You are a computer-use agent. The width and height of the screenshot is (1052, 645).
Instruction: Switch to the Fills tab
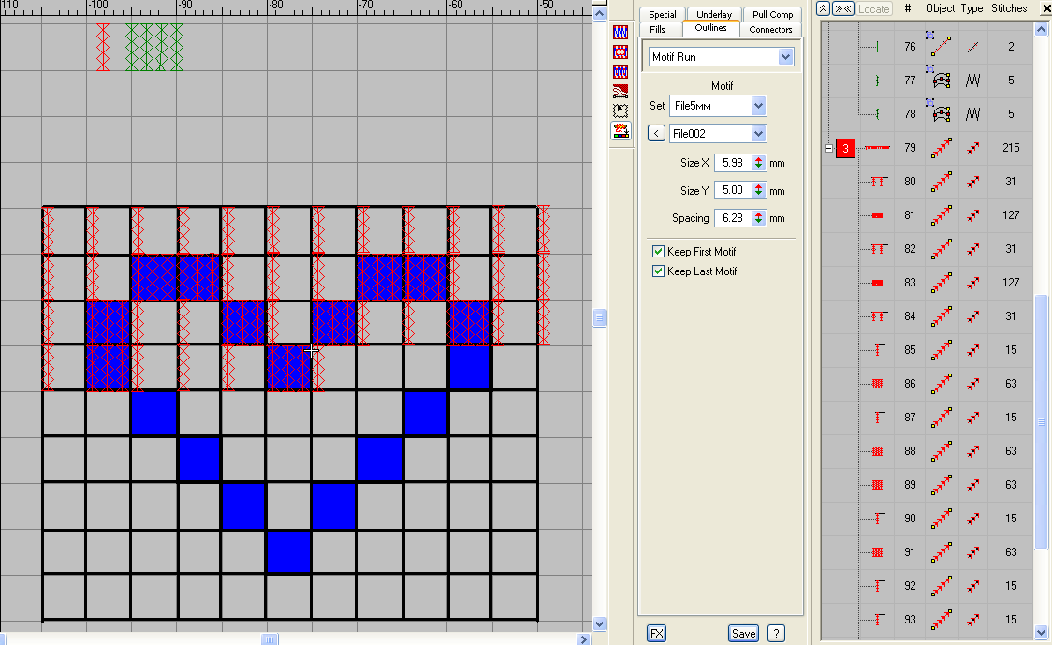pos(658,30)
